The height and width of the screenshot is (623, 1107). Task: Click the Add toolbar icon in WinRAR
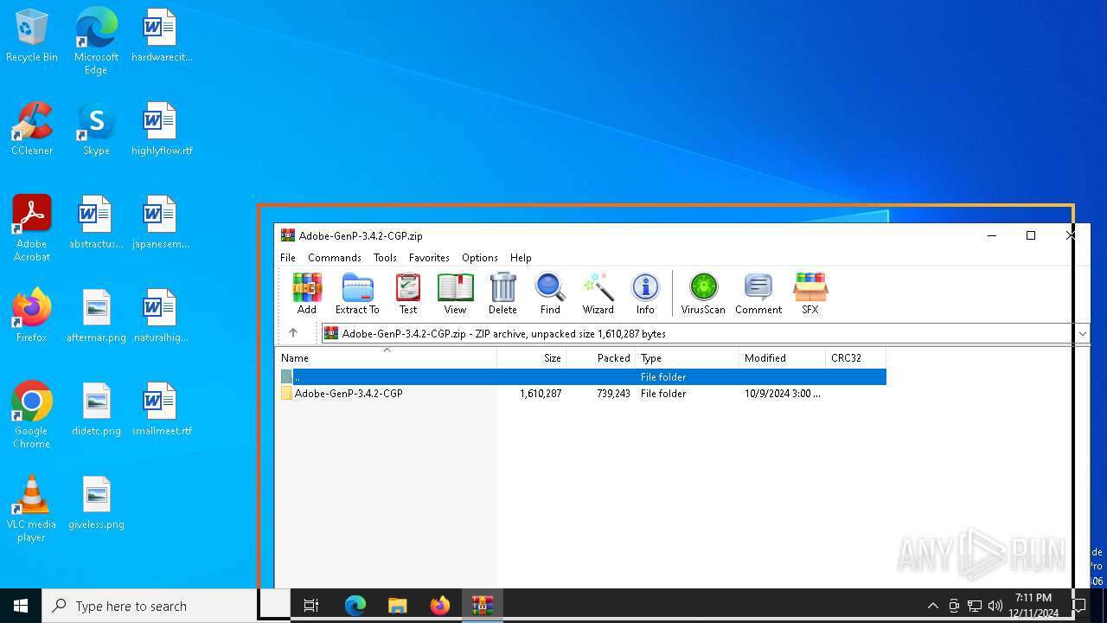coord(307,293)
